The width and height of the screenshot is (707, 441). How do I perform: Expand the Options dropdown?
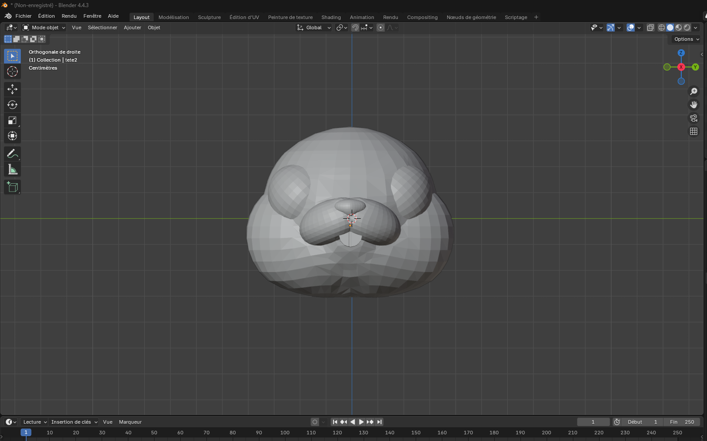click(687, 39)
